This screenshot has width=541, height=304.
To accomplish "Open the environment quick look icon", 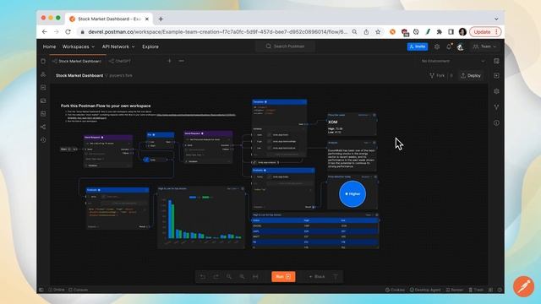I will 496,61.
